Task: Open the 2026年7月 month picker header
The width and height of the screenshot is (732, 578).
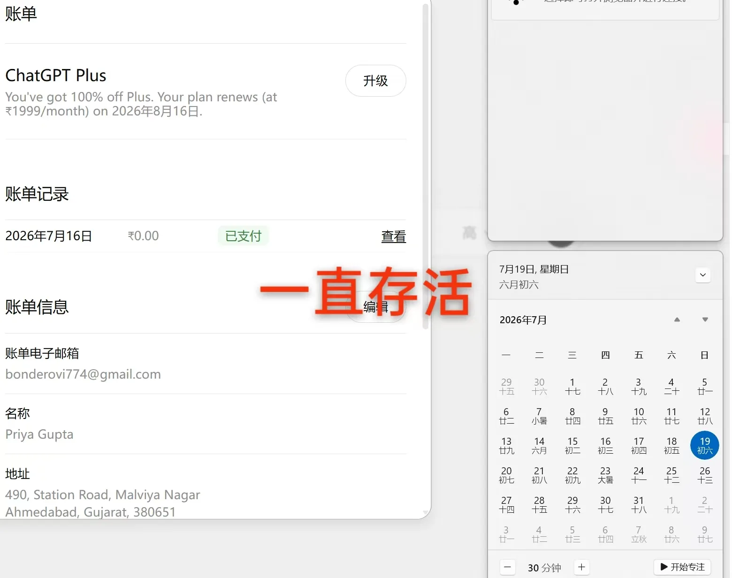Action: pos(523,320)
